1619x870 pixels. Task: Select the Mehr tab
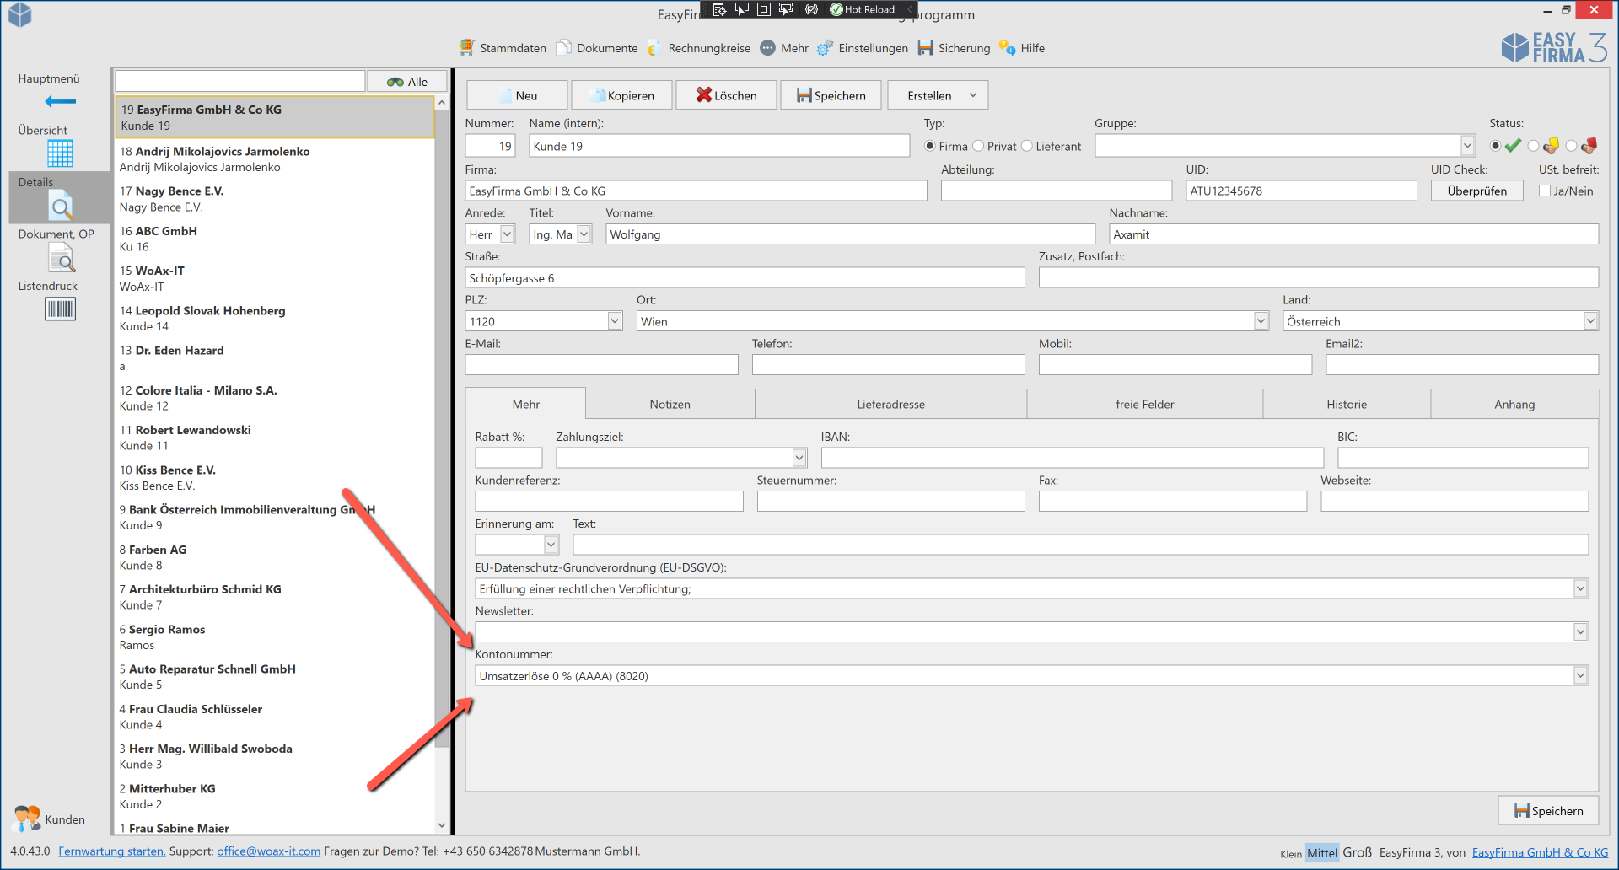pos(525,404)
